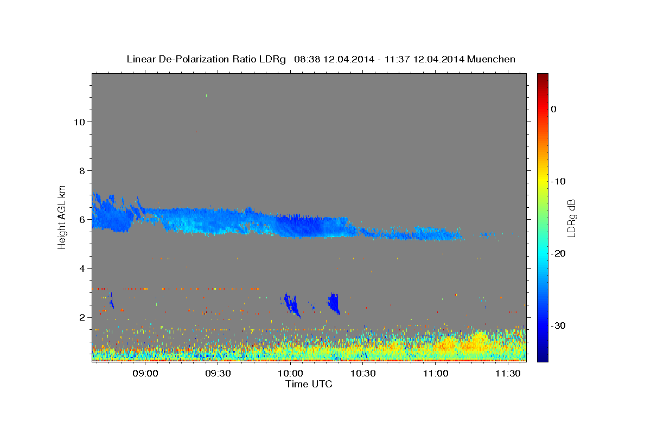The width and height of the screenshot is (651, 434).
Task: Click the 'Height AGL km' axis label
Action: pos(62,216)
